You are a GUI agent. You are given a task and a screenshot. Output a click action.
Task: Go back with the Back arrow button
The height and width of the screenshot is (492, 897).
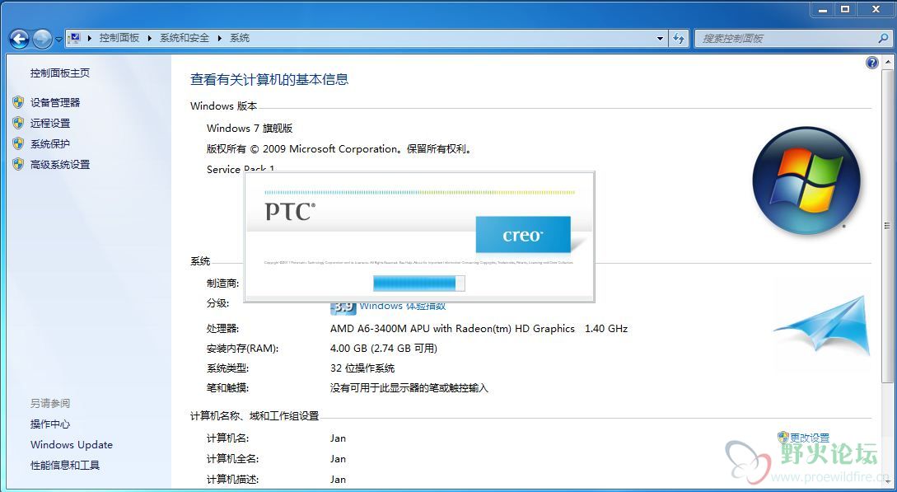click(x=19, y=39)
